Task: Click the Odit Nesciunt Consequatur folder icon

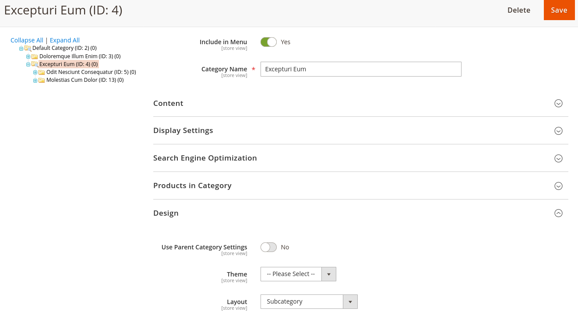Action: (42, 72)
